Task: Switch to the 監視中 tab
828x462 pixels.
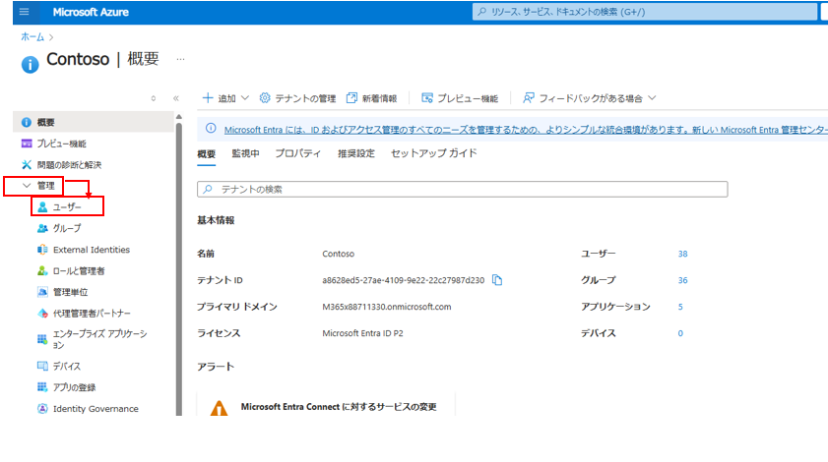Action: pyautogui.click(x=245, y=153)
